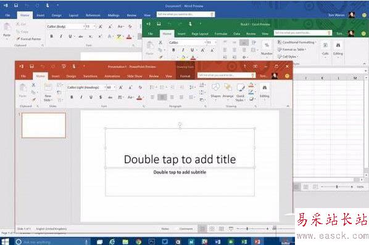Click Format Painter in PowerPoint clipboard group
The width and height of the screenshot is (369, 245).
point(34,100)
